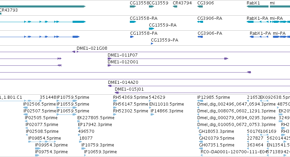Open EST label GH07351.5prime

[x=217, y=145]
